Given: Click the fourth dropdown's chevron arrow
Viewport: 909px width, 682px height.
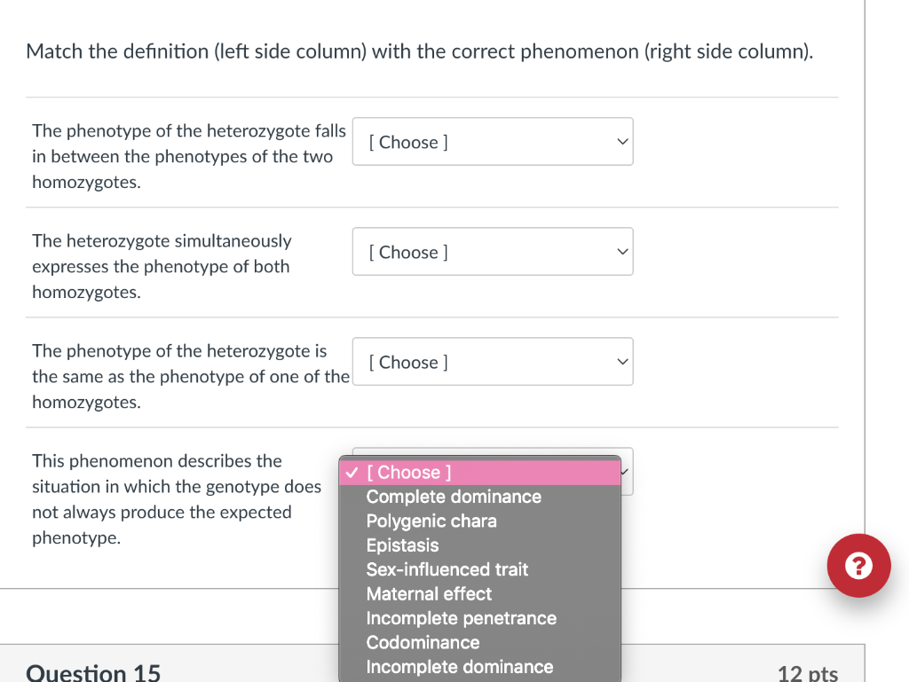Looking at the screenshot, I should [624, 471].
